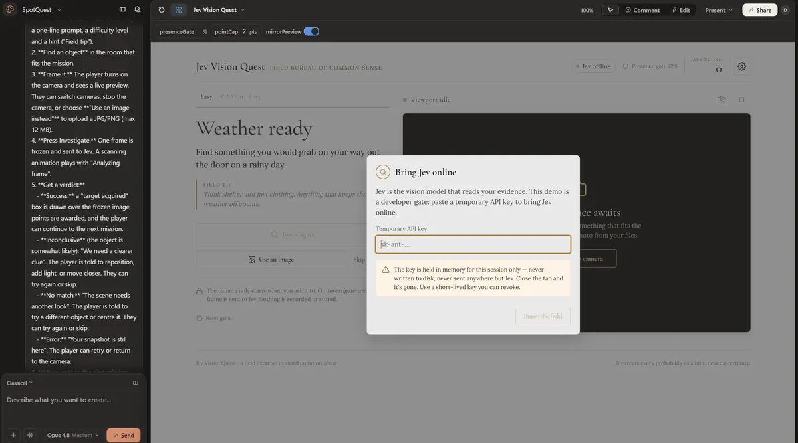Open the Present dropdown menu
The height and width of the screenshot is (443, 798).
(x=719, y=10)
